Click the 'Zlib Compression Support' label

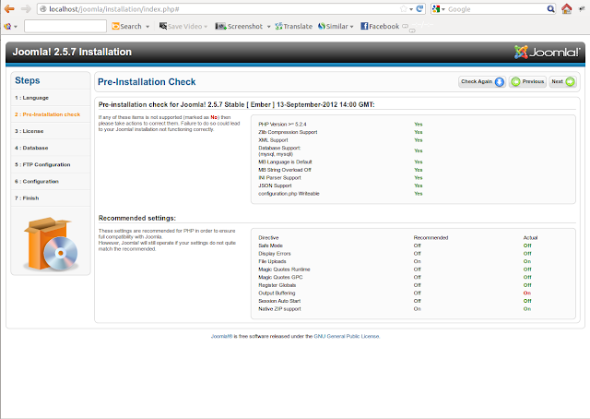[x=288, y=132]
